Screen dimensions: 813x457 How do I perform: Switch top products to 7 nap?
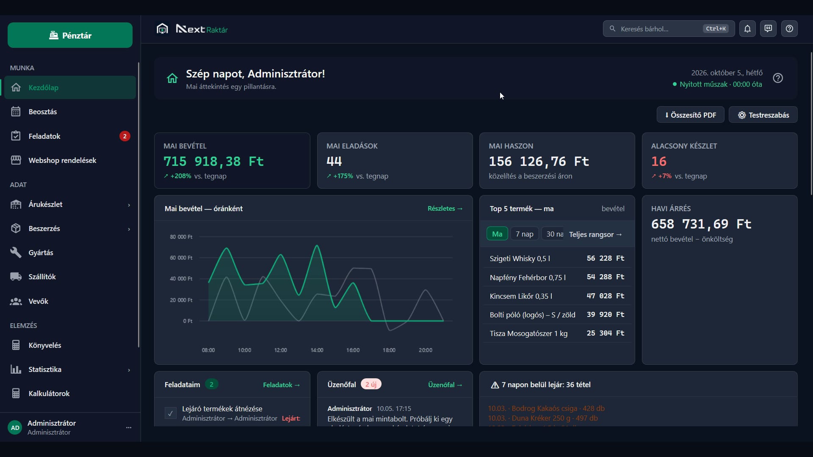coord(524,234)
